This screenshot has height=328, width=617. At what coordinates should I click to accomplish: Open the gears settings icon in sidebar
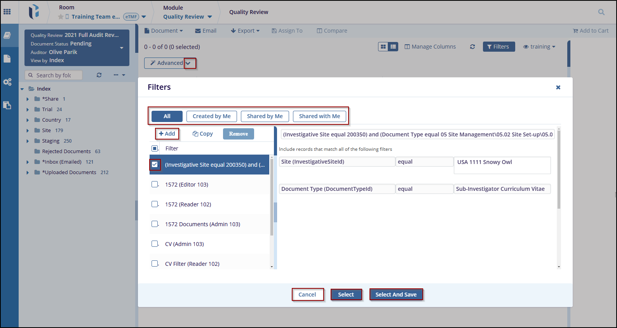click(x=7, y=82)
